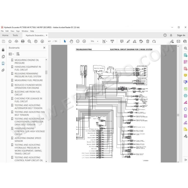Open the security lock panel icon
Screen dimensions: 188x188
(3, 50)
